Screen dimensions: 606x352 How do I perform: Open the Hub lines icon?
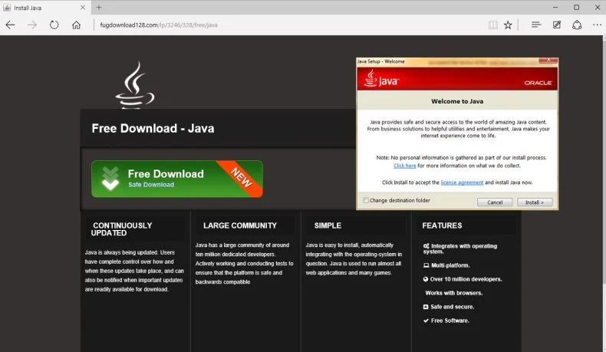(536, 25)
